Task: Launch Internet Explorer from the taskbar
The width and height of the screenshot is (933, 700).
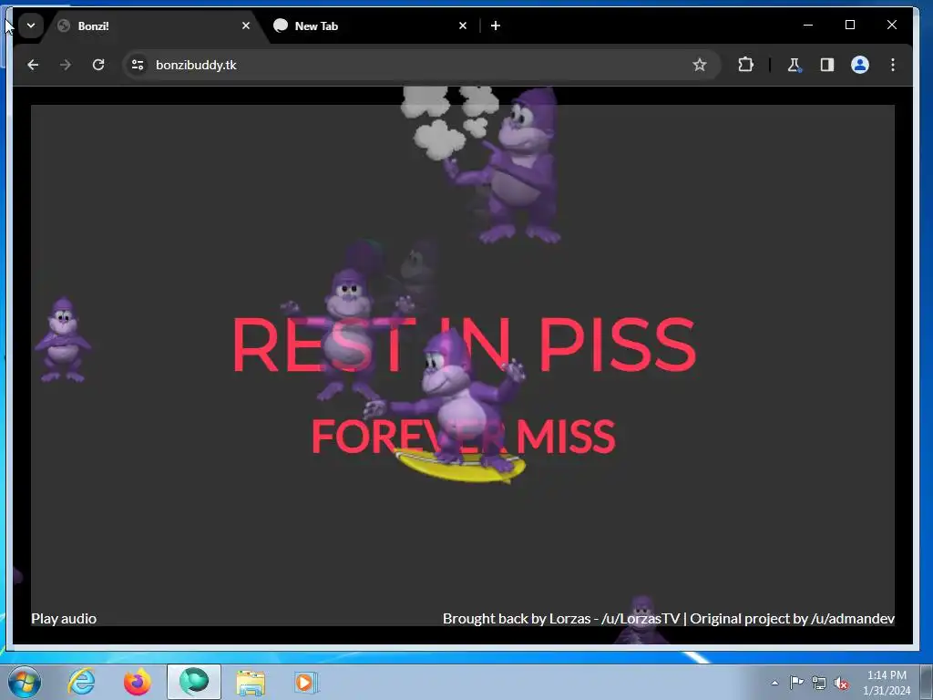Action: click(x=81, y=682)
